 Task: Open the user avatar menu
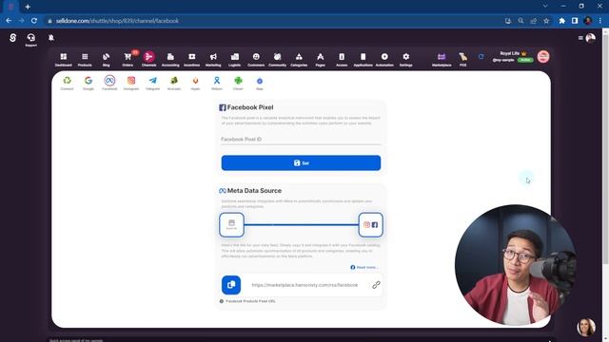pos(590,38)
